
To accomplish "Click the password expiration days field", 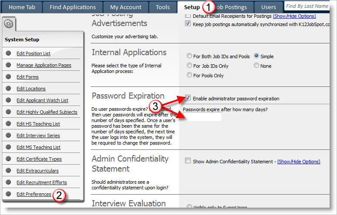I will coord(202,117).
